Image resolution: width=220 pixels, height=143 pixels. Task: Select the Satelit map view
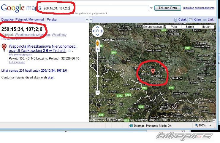pos(190,27)
